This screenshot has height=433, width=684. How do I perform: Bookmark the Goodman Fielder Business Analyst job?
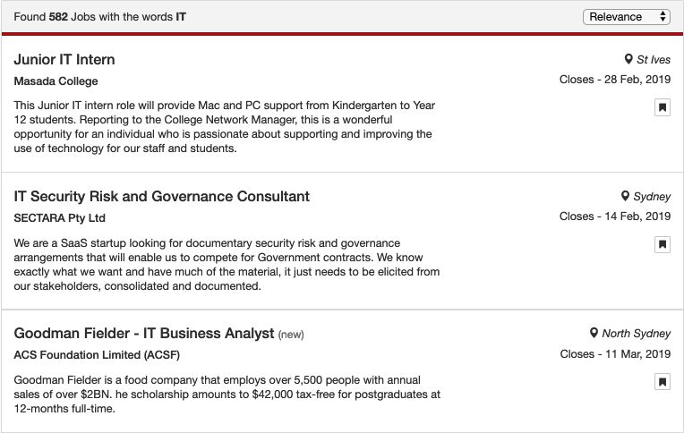point(663,382)
